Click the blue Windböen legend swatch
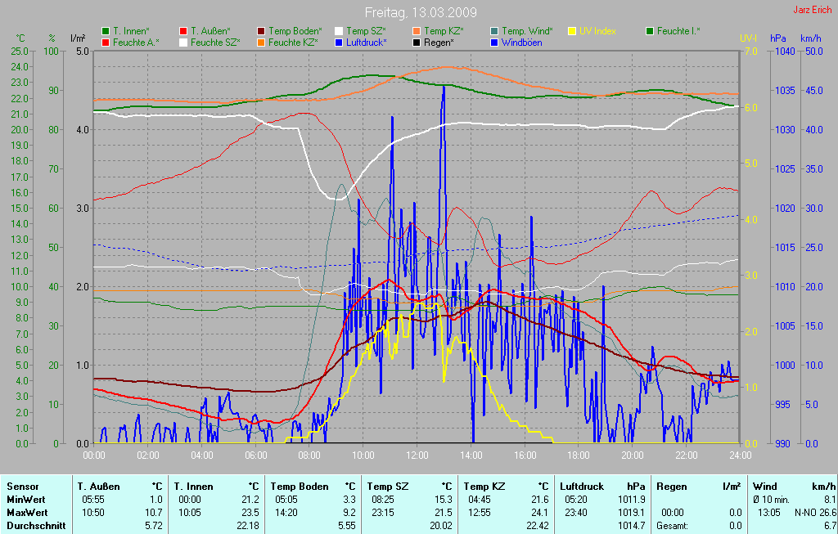Viewport: 838px width, 534px height. [494, 43]
